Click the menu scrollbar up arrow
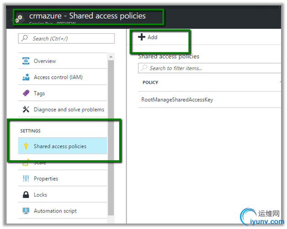The width and height of the screenshot is (287, 229). pos(111,57)
